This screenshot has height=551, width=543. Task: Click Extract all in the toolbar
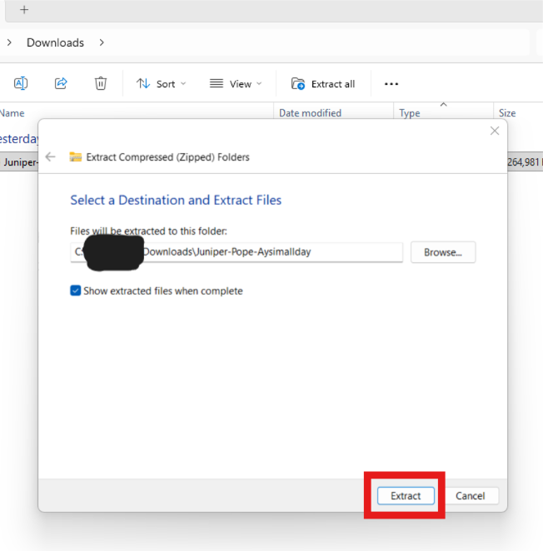point(323,83)
